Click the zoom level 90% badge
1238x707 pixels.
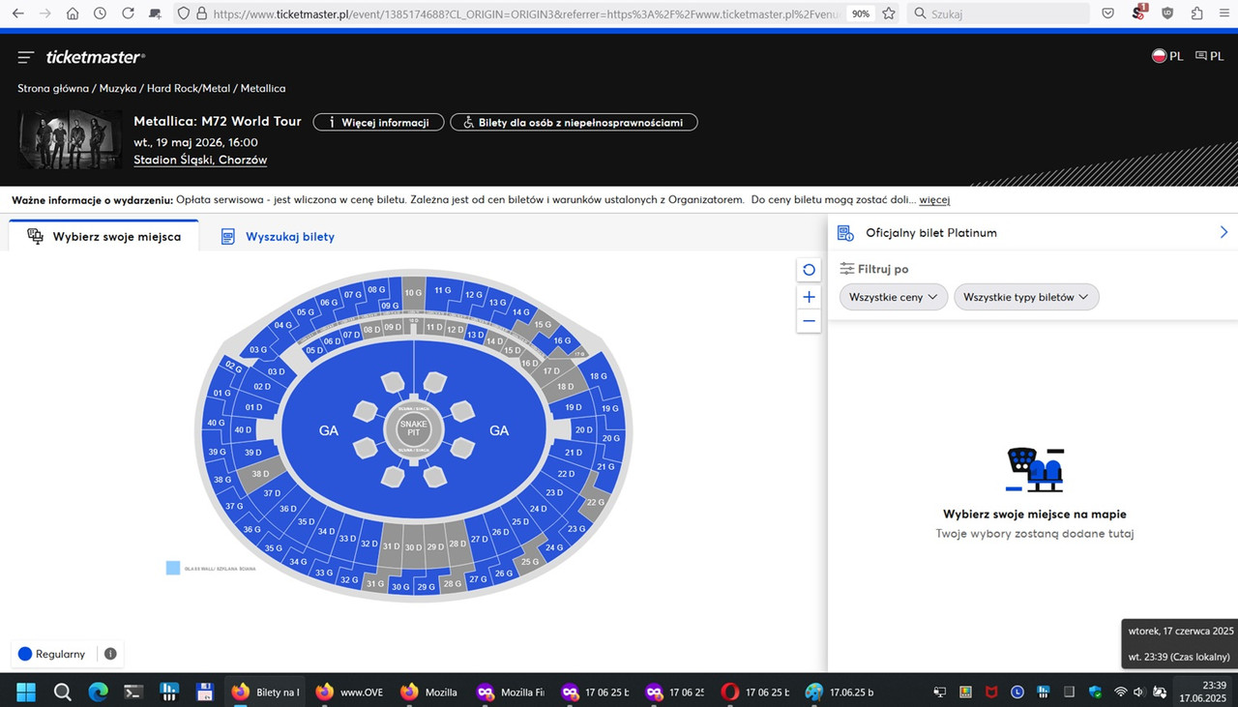pos(860,14)
